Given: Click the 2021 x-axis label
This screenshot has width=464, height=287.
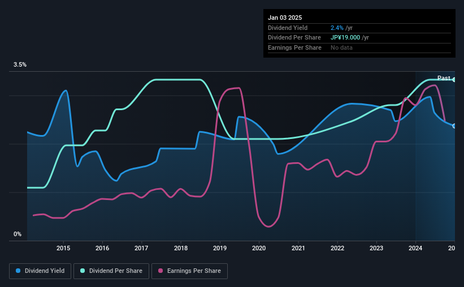Looking at the screenshot, I should [x=298, y=248].
